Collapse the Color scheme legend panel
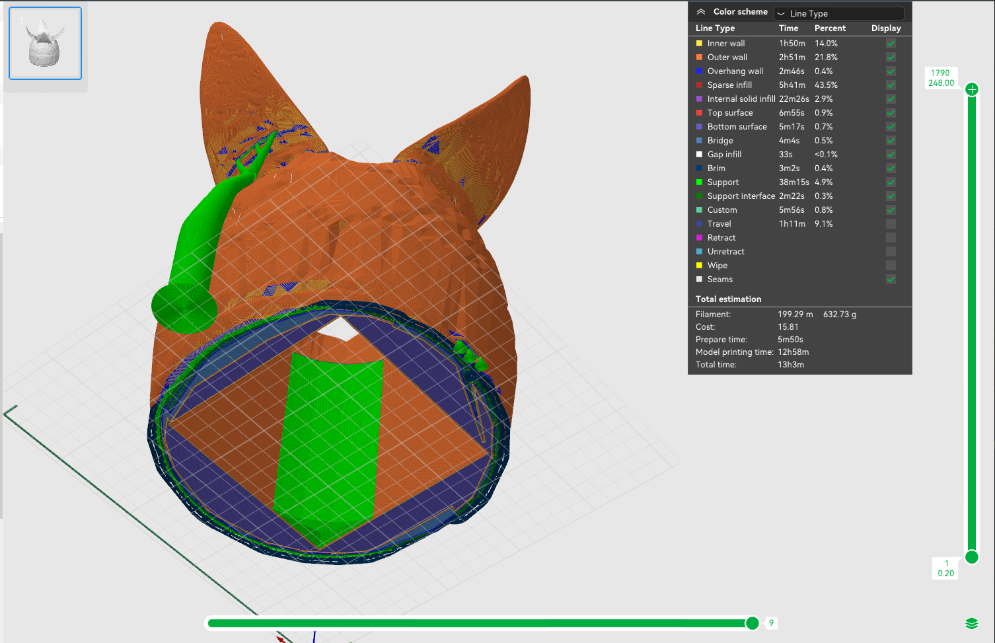 701,12
